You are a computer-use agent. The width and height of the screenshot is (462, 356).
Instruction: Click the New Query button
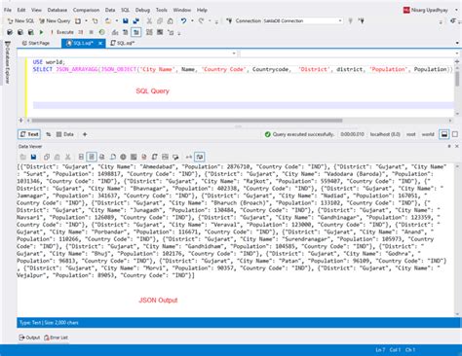point(55,21)
